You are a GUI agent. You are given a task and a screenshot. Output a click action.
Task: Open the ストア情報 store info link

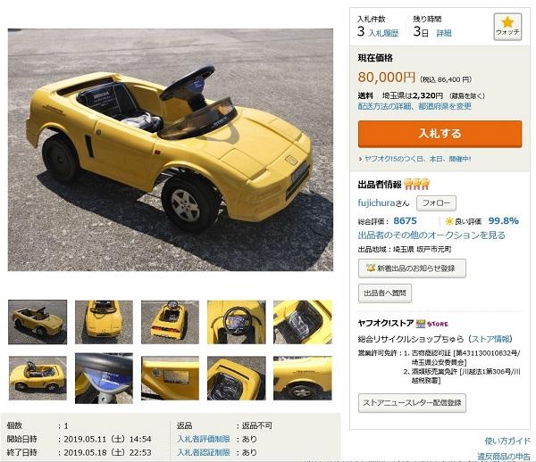(x=490, y=339)
